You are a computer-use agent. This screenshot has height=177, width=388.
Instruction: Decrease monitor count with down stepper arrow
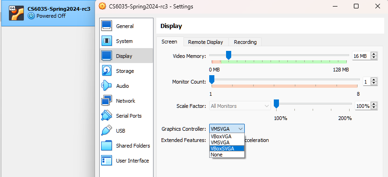[x=374, y=83]
